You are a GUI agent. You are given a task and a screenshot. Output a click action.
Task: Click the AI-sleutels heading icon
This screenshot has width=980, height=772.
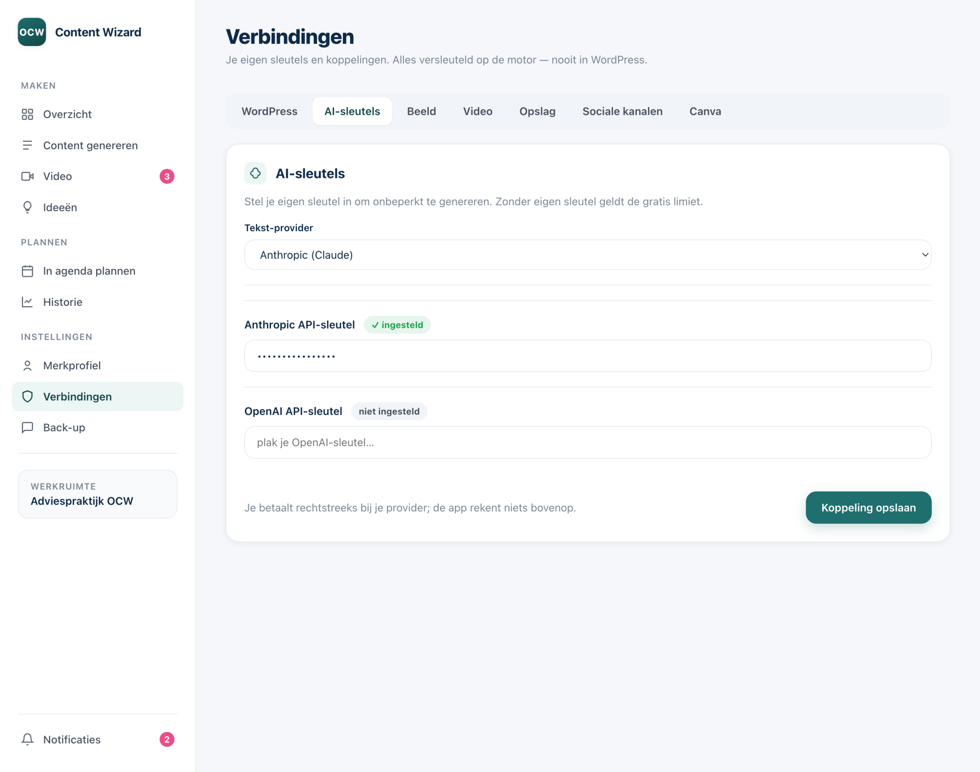pyautogui.click(x=255, y=173)
